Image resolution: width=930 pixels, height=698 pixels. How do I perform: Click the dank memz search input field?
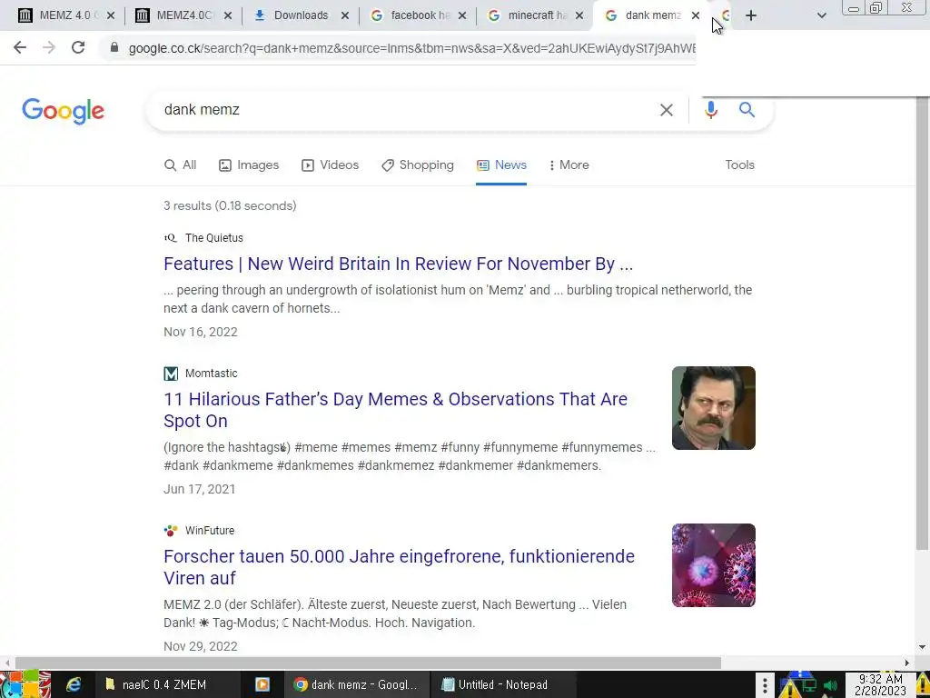click(403, 110)
